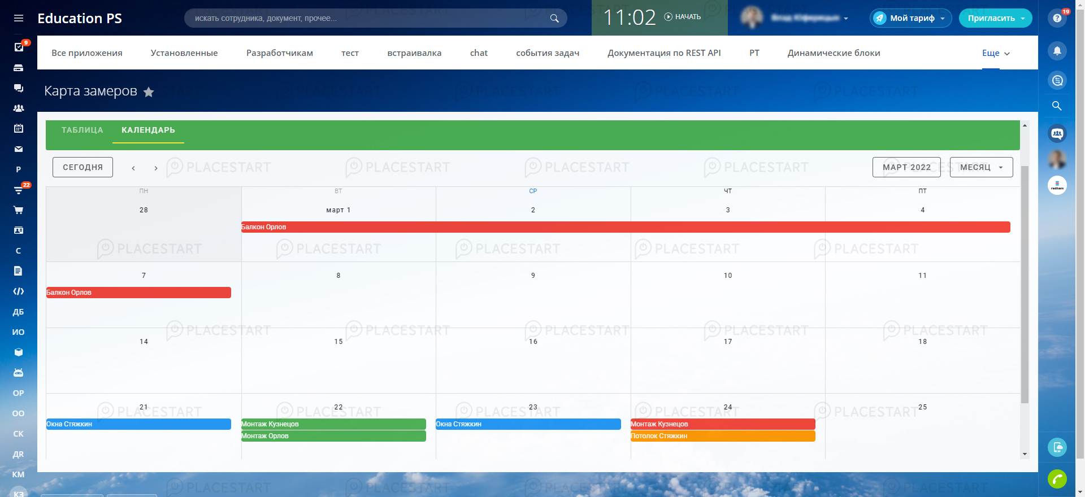Open Монтаж Орлов event on March 22

(333, 436)
